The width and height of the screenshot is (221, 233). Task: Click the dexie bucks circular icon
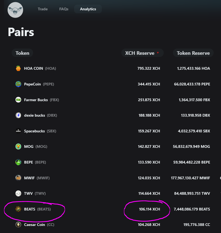tap(18, 115)
